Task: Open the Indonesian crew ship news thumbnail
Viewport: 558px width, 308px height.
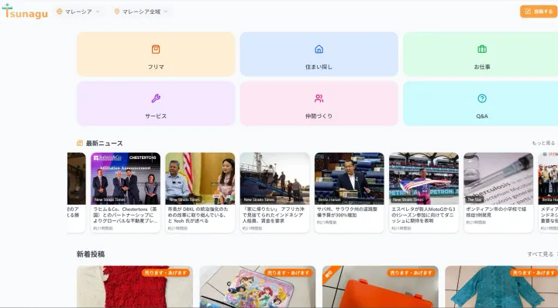Action: tap(274, 178)
